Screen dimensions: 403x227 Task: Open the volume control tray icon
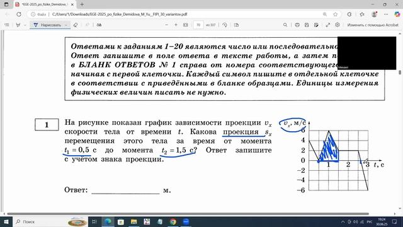point(355,222)
